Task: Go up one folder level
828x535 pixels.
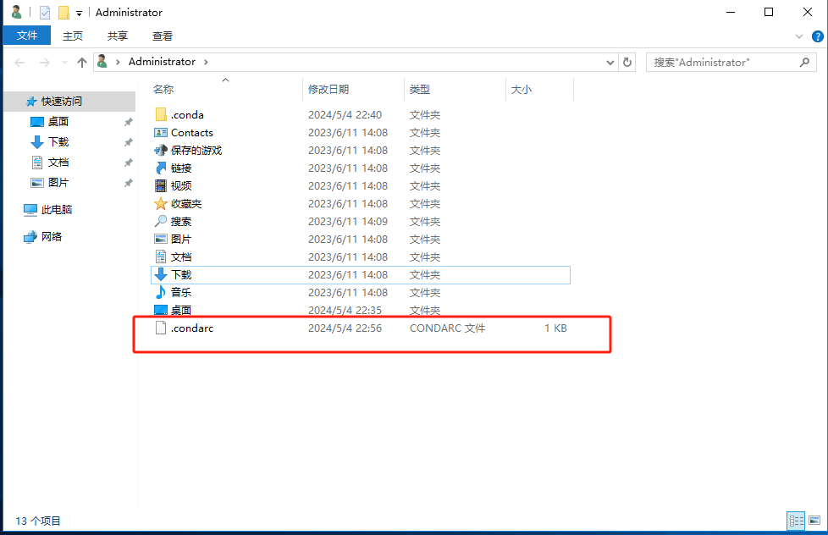Action: click(x=82, y=63)
